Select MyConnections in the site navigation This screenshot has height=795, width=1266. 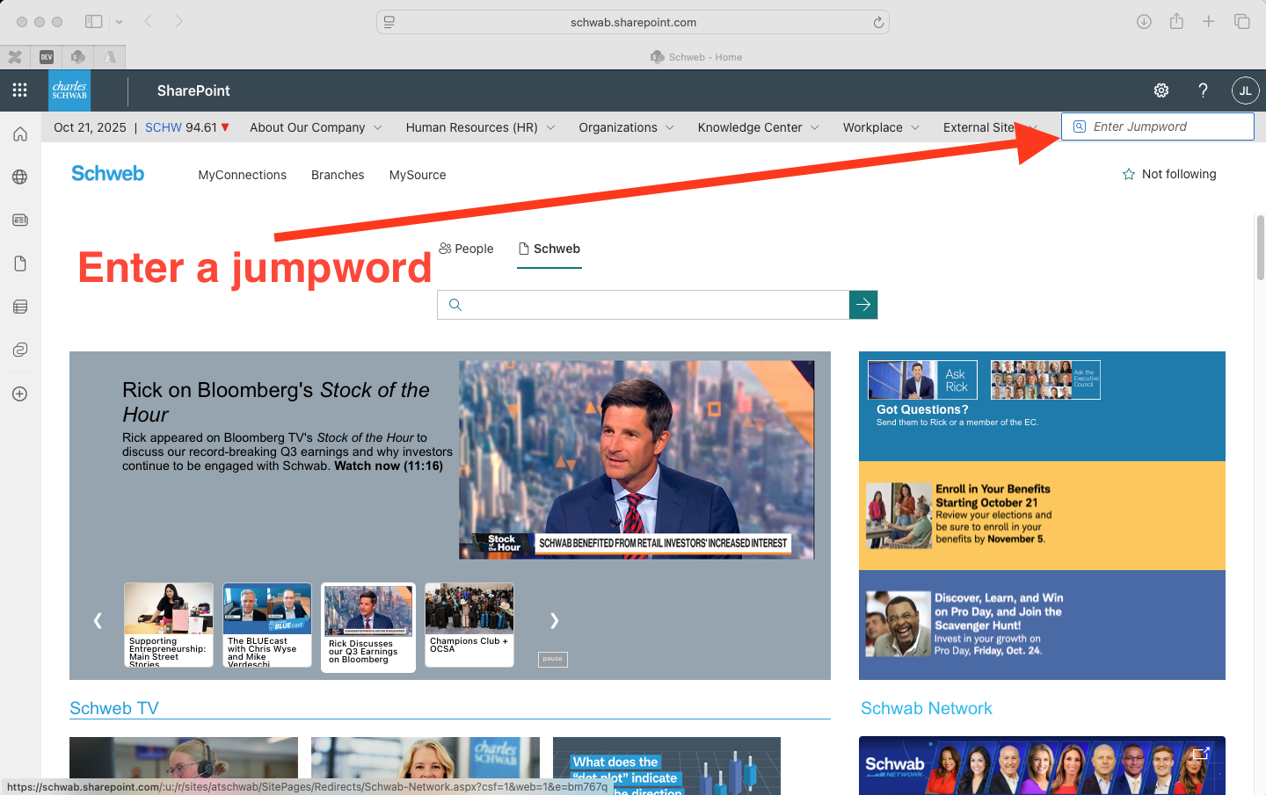point(242,175)
